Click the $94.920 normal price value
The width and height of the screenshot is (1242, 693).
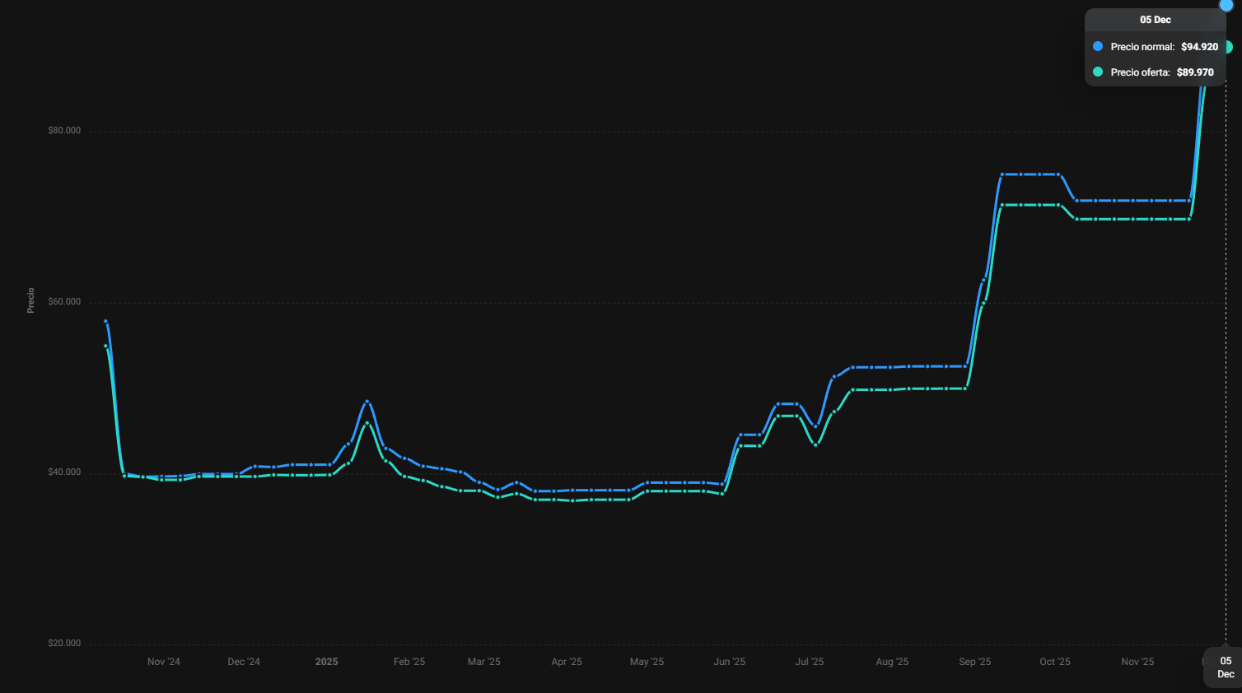click(1199, 47)
